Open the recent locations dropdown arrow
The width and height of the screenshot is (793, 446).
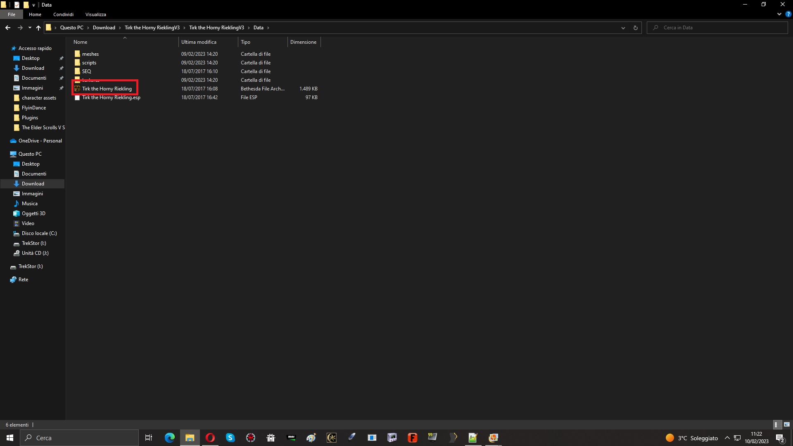pyautogui.click(x=30, y=28)
